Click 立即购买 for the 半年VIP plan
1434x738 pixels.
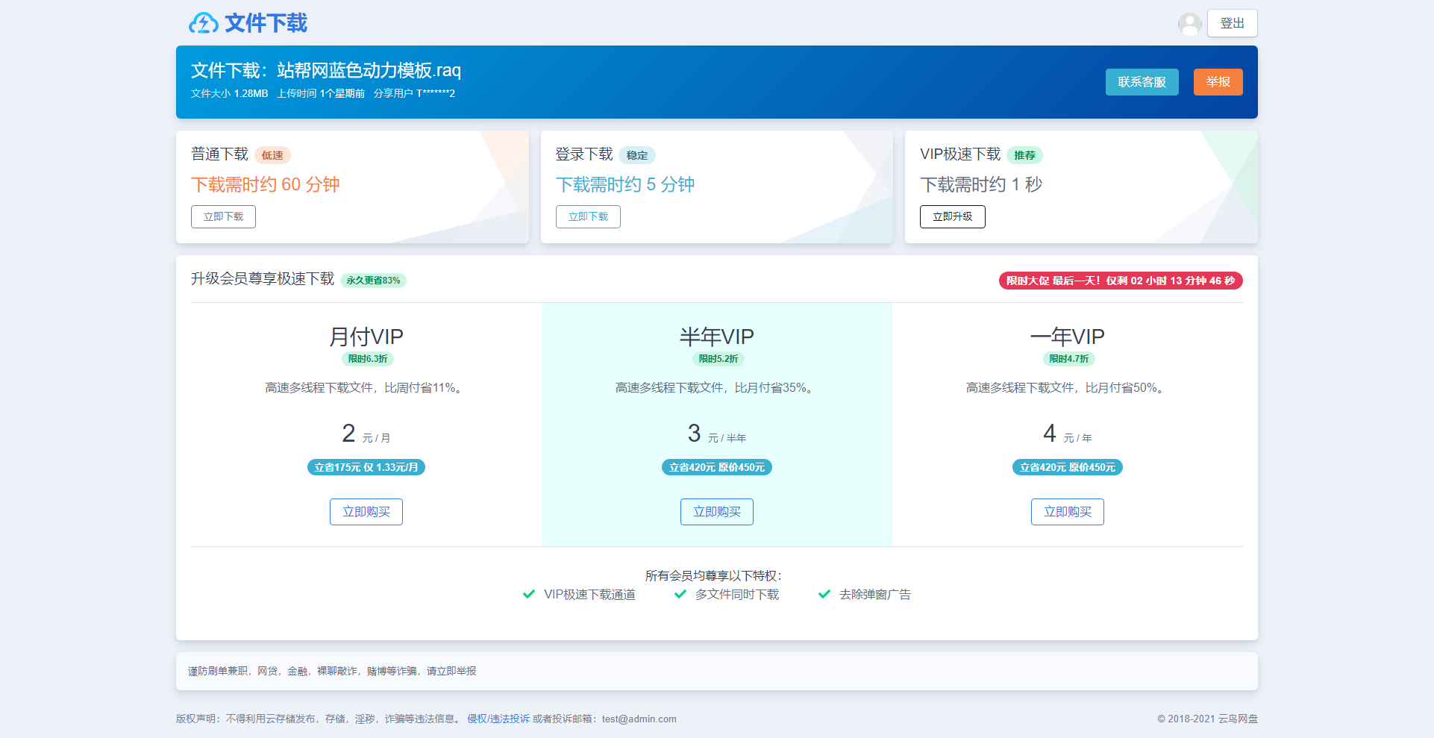716,512
